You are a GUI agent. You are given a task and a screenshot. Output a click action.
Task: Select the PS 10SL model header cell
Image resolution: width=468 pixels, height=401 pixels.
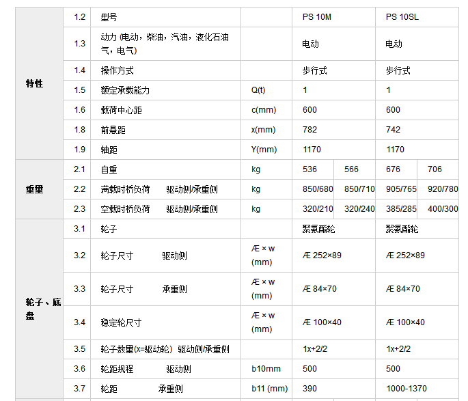(x=417, y=17)
